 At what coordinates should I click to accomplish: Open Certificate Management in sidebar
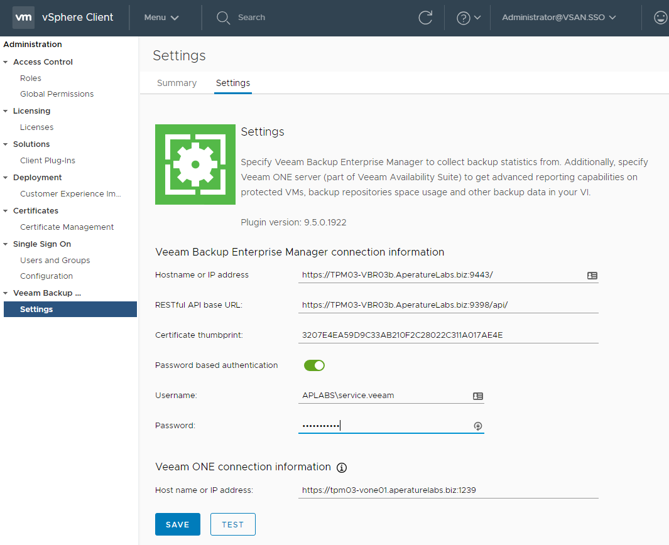[x=67, y=227]
